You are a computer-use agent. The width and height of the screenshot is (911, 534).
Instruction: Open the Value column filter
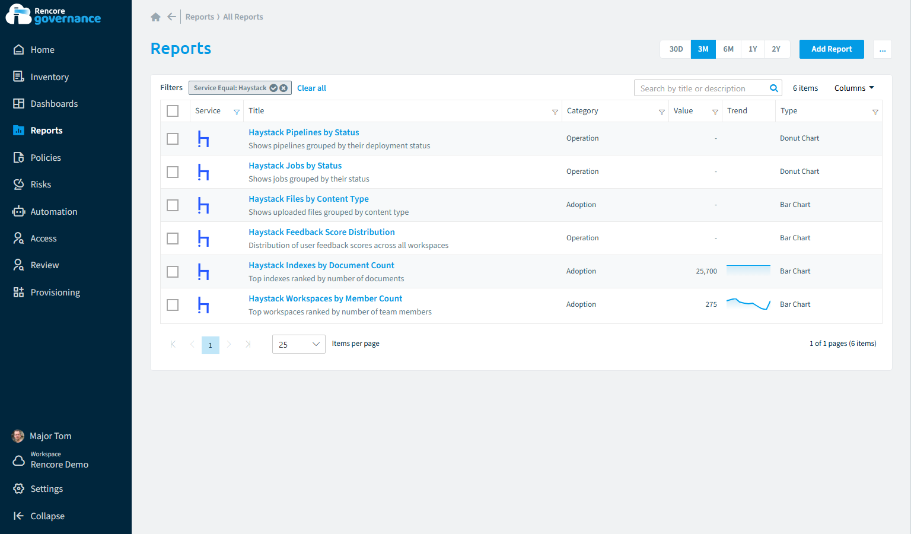click(715, 112)
